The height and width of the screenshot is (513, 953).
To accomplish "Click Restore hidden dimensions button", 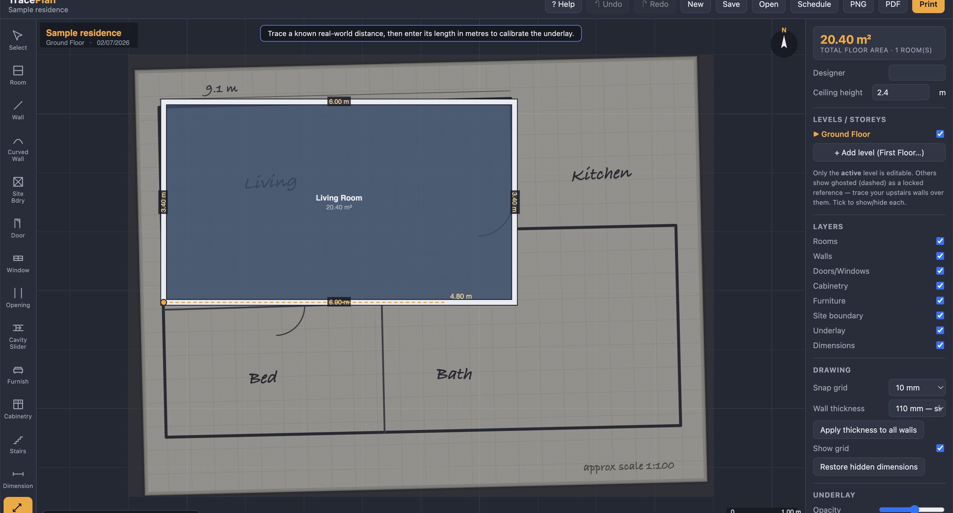I will pos(869,466).
